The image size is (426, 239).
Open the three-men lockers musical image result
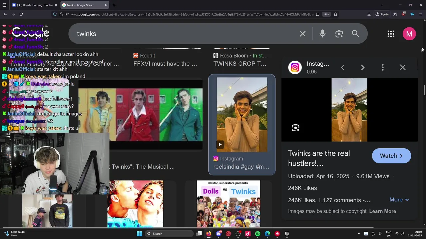point(140,114)
